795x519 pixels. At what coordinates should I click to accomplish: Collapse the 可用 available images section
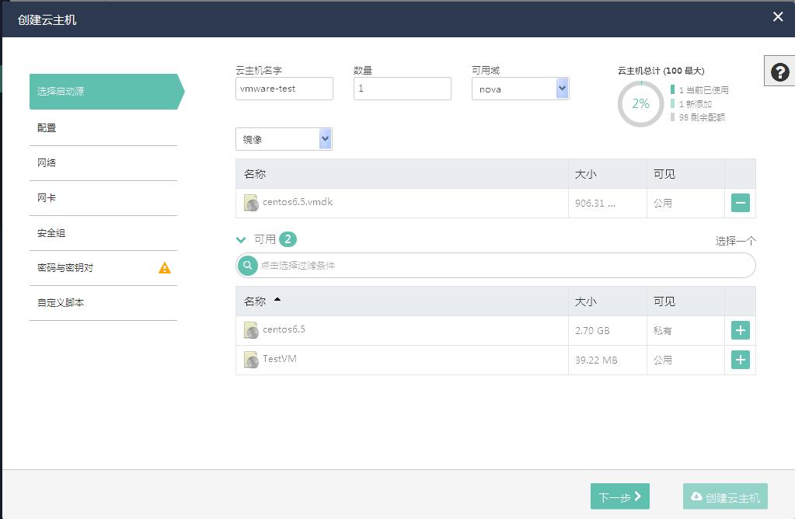241,240
